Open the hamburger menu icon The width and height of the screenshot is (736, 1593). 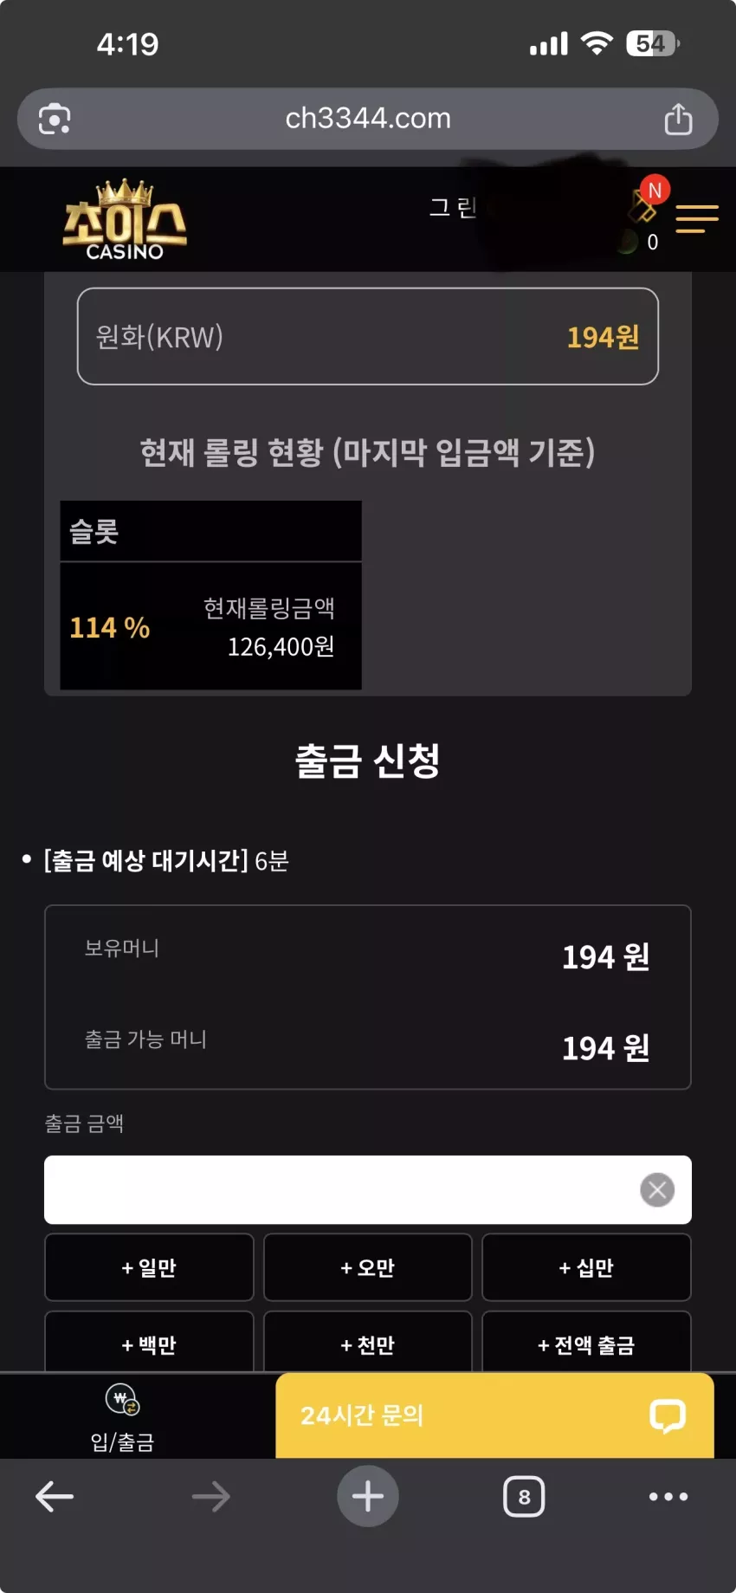pos(697,219)
